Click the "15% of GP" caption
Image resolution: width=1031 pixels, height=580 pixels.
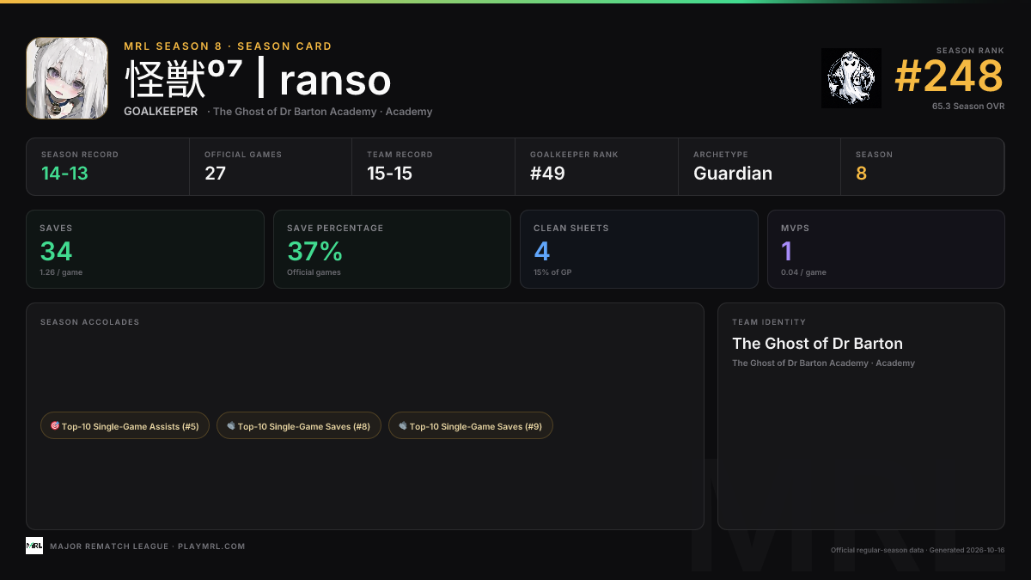pyautogui.click(x=552, y=272)
